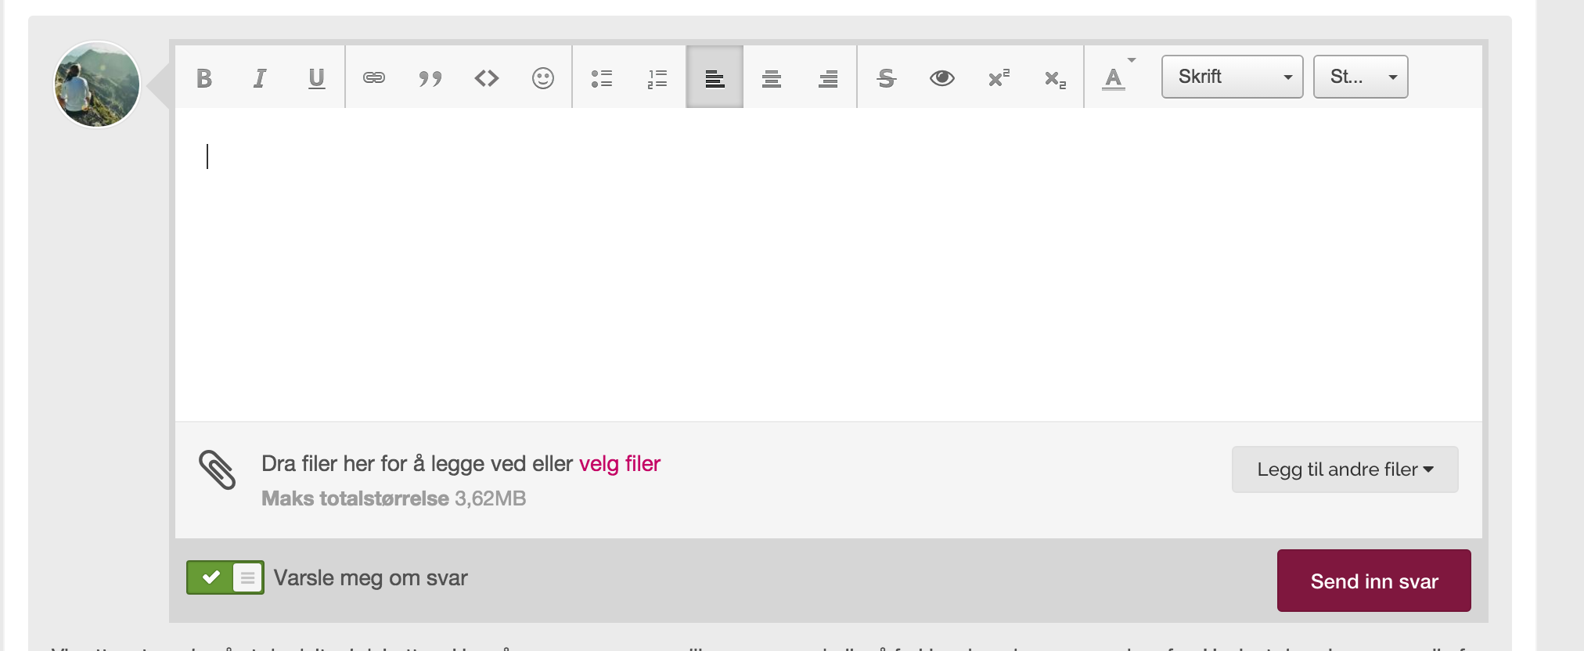Screen dimensions: 1584x651
Task: Open the emoji picker
Action: pos(542,78)
